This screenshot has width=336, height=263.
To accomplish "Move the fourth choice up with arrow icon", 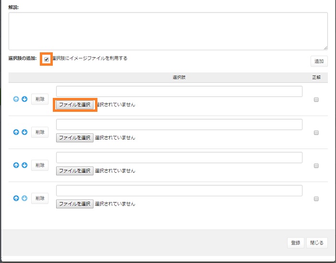I will click(x=16, y=198).
